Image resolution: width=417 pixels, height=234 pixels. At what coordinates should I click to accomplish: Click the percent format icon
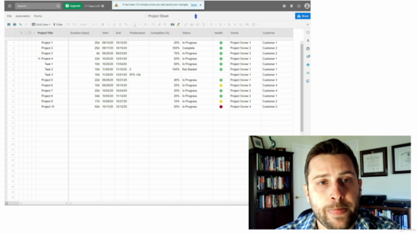click(229, 25)
